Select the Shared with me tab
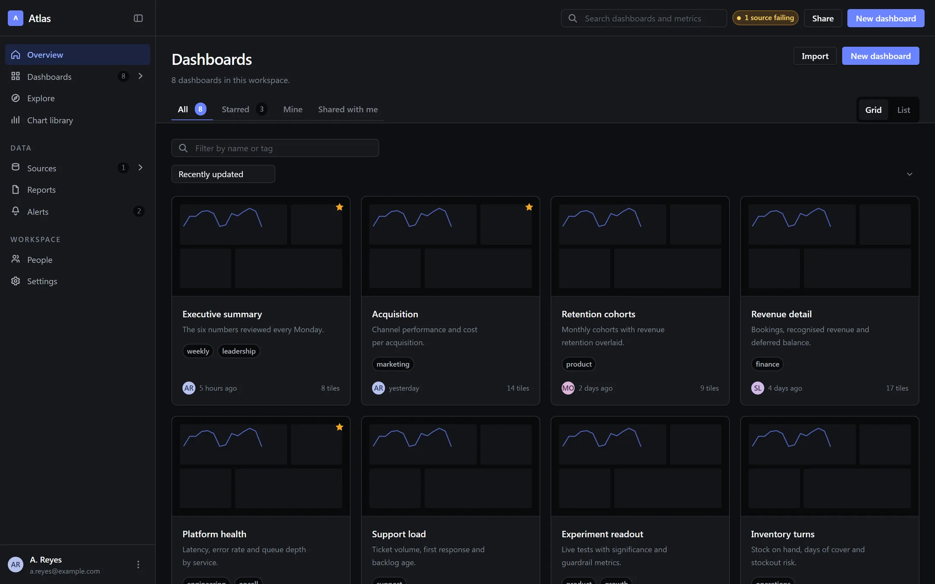Viewport: 935px width, 584px height. [x=348, y=109]
